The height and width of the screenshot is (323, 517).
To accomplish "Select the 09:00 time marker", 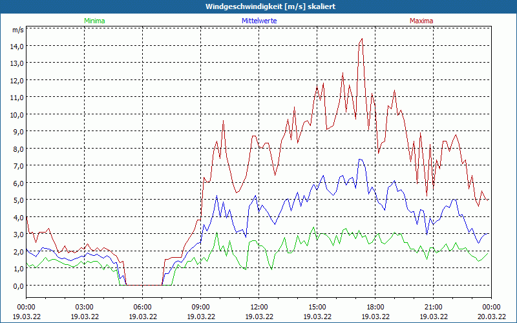I will 200,307.
